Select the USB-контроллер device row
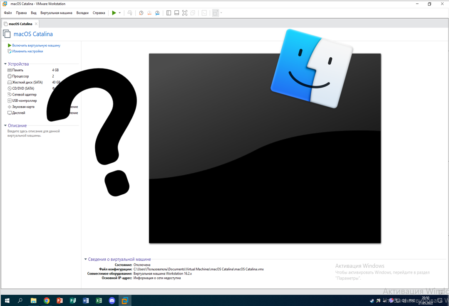Image resolution: width=449 pixels, height=306 pixels. click(x=42, y=100)
